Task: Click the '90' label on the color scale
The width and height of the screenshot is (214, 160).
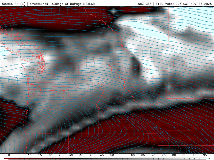Action: (194, 155)
